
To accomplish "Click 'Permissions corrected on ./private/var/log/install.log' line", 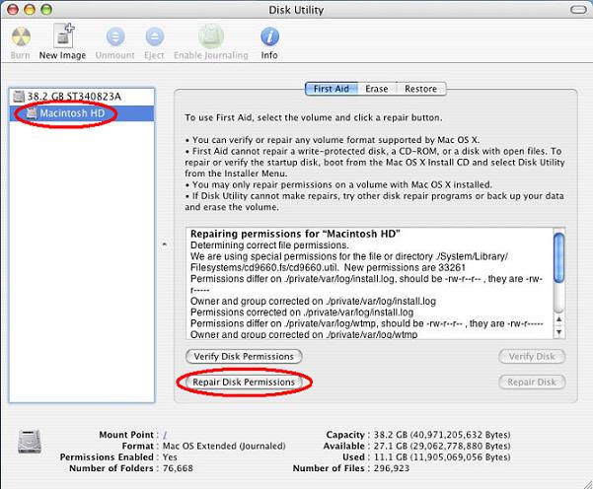I will tap(302, 313).
